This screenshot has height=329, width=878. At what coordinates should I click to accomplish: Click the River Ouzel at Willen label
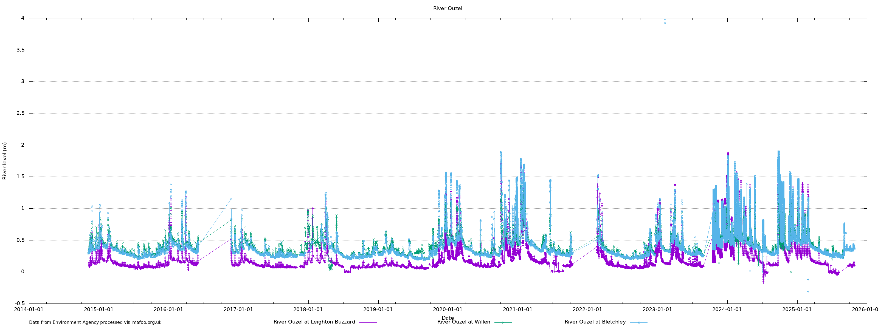[x=463, y=322]
